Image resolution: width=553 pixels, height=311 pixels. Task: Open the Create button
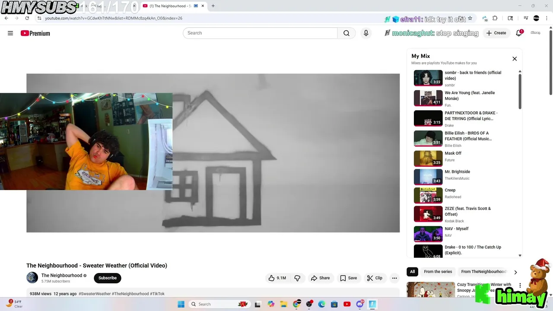[496, 33]
